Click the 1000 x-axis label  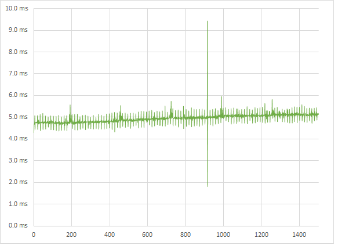[x=223, y=234]
